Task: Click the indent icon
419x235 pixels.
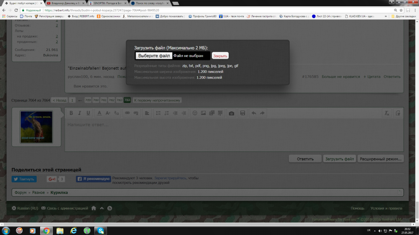Action: point(184,113)
